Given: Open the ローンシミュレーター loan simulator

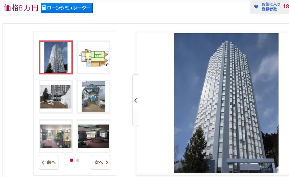Looking at the screenshot, I should coord(67,8).
